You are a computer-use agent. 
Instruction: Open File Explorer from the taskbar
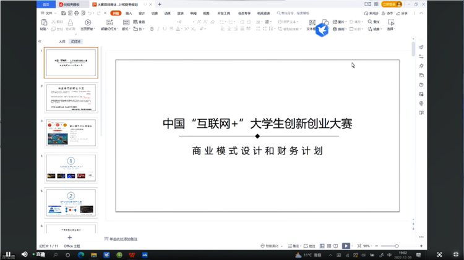pyautogui.click(x=94, y=254)
